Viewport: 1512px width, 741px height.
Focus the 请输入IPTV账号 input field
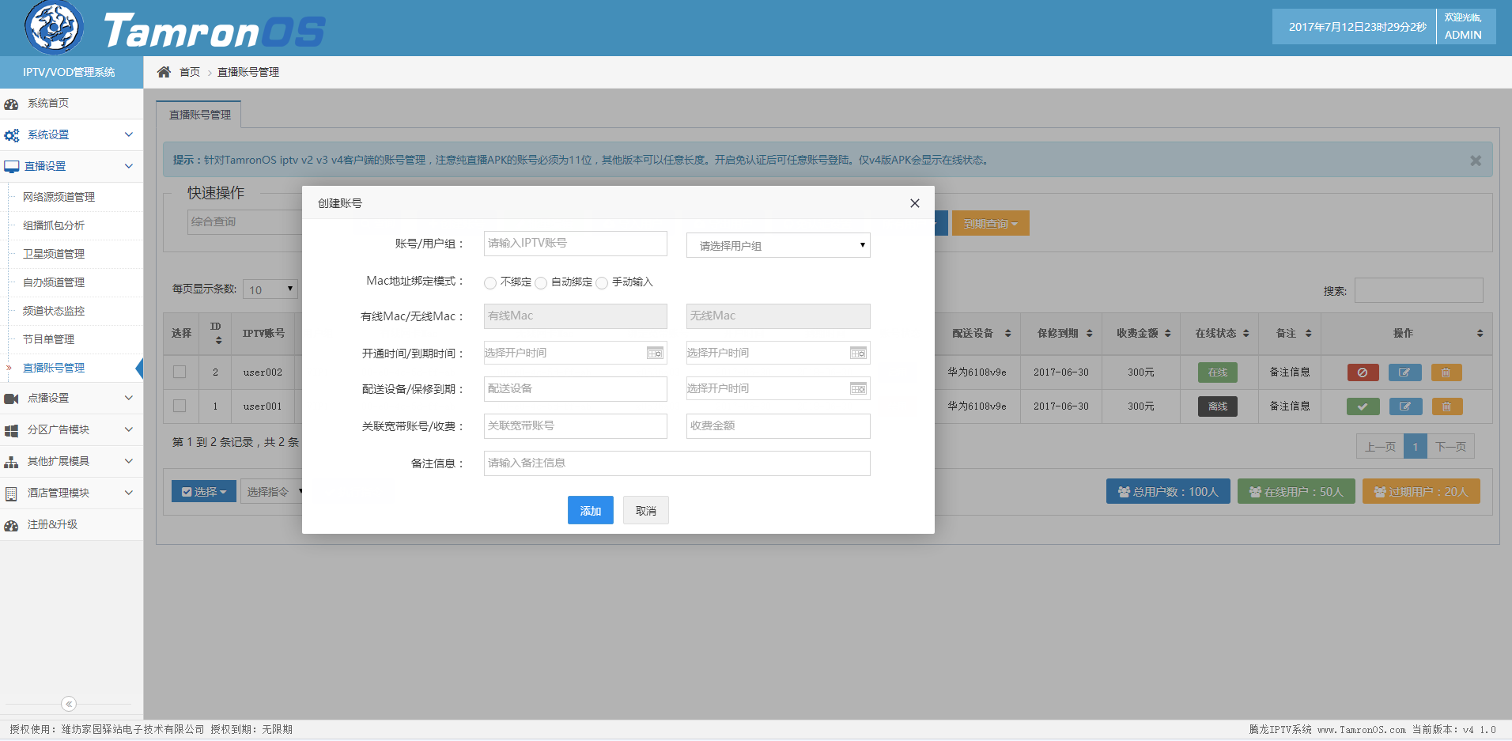pos(576,244)
